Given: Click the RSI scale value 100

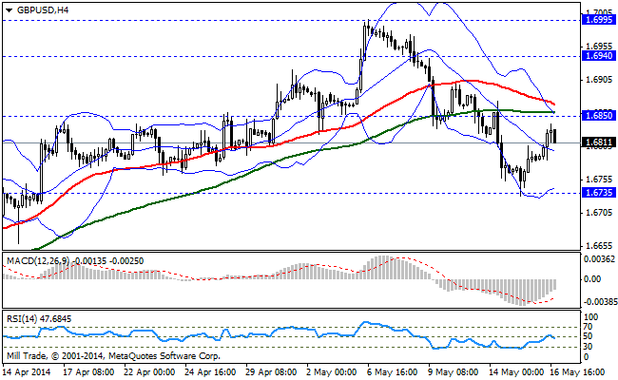Looking at the screenshot, I should [590, 317].
